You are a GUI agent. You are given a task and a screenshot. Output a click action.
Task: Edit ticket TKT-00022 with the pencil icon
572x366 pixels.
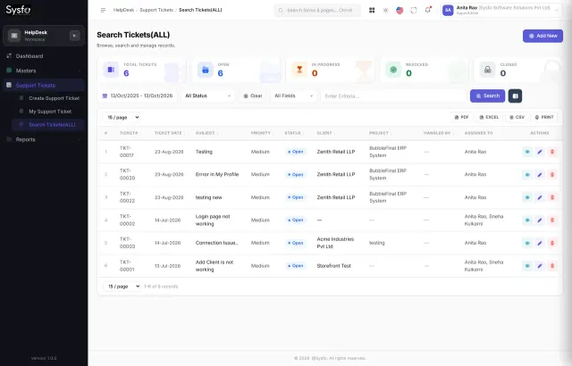(540, 197)
